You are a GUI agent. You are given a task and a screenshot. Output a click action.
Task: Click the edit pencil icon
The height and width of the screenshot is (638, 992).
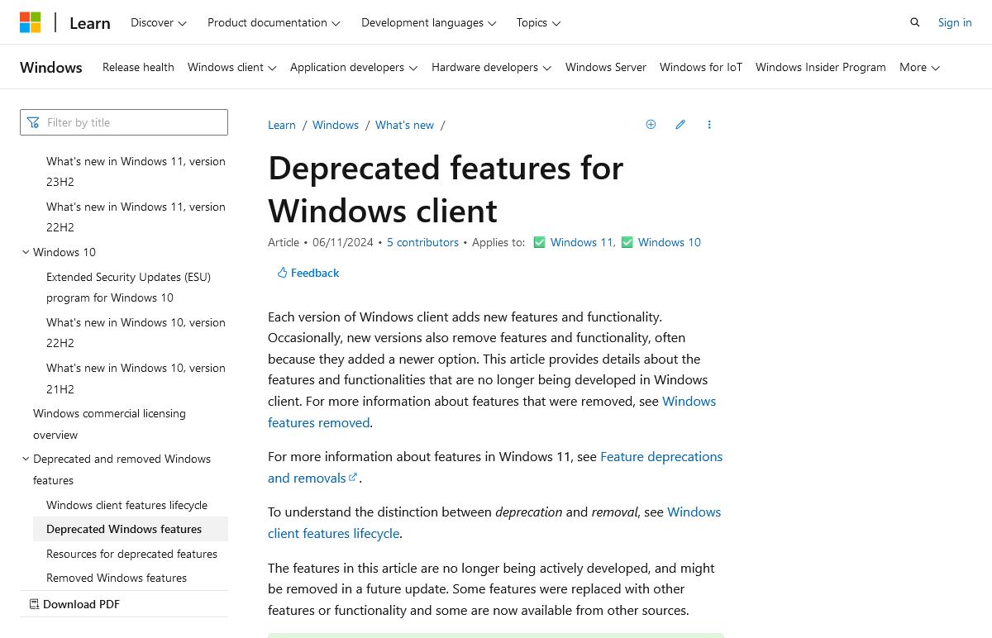coord(680,125)
